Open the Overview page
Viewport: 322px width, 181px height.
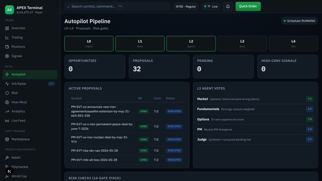tap(30, 28)
